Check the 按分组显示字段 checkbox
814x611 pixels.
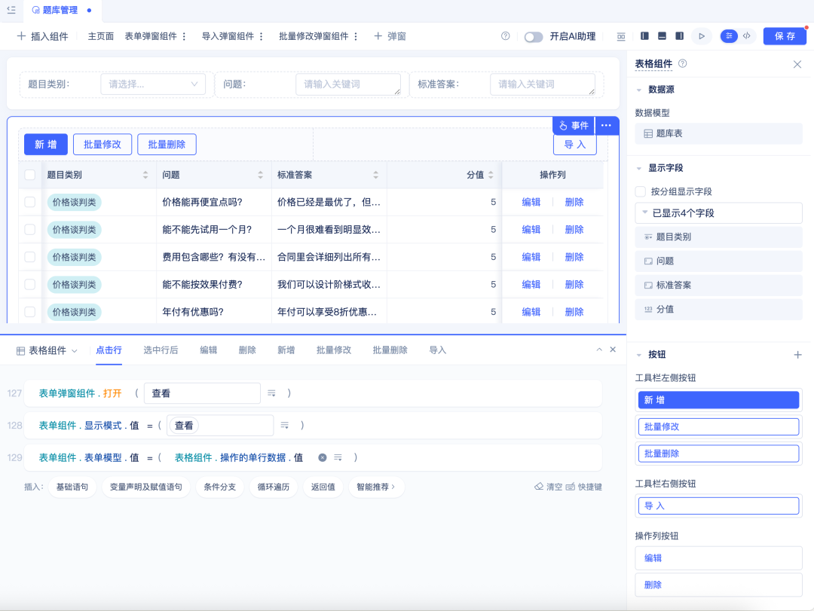click(x=641, y=191)
